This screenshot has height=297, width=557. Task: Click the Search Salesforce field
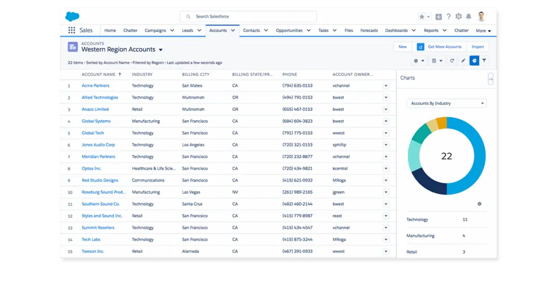[x=248, y=17]
